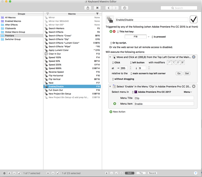Sort macros using header down arrow
Image resolution: width=202 pixels, height=177 pixels.
(97, 14)
